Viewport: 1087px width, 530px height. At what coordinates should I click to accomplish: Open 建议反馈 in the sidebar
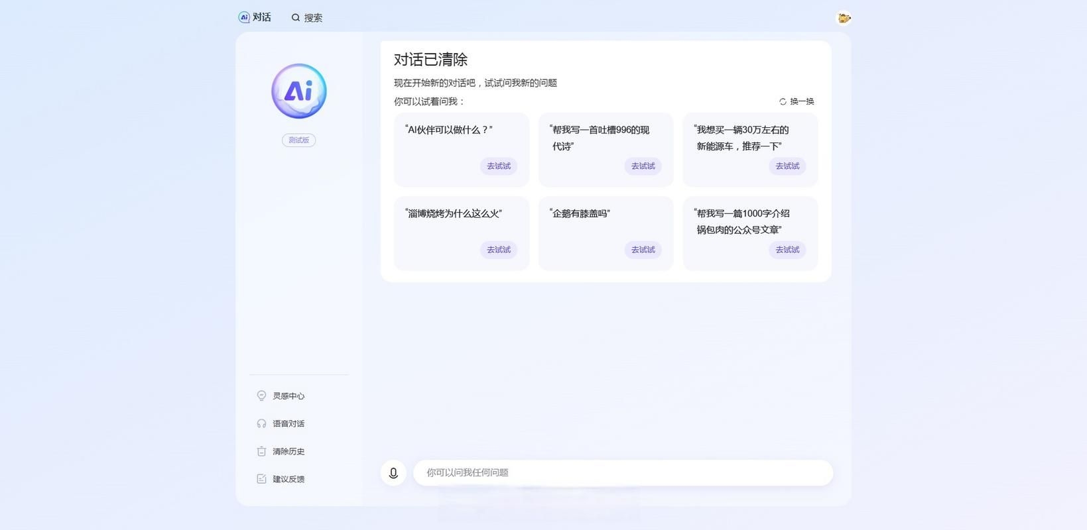[281, 480]
